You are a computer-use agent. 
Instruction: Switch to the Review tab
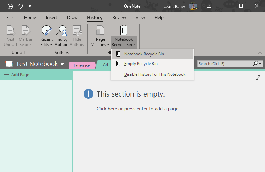(119, 18)
